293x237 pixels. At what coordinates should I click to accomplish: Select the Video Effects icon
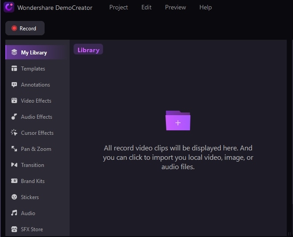coord(14,100)
